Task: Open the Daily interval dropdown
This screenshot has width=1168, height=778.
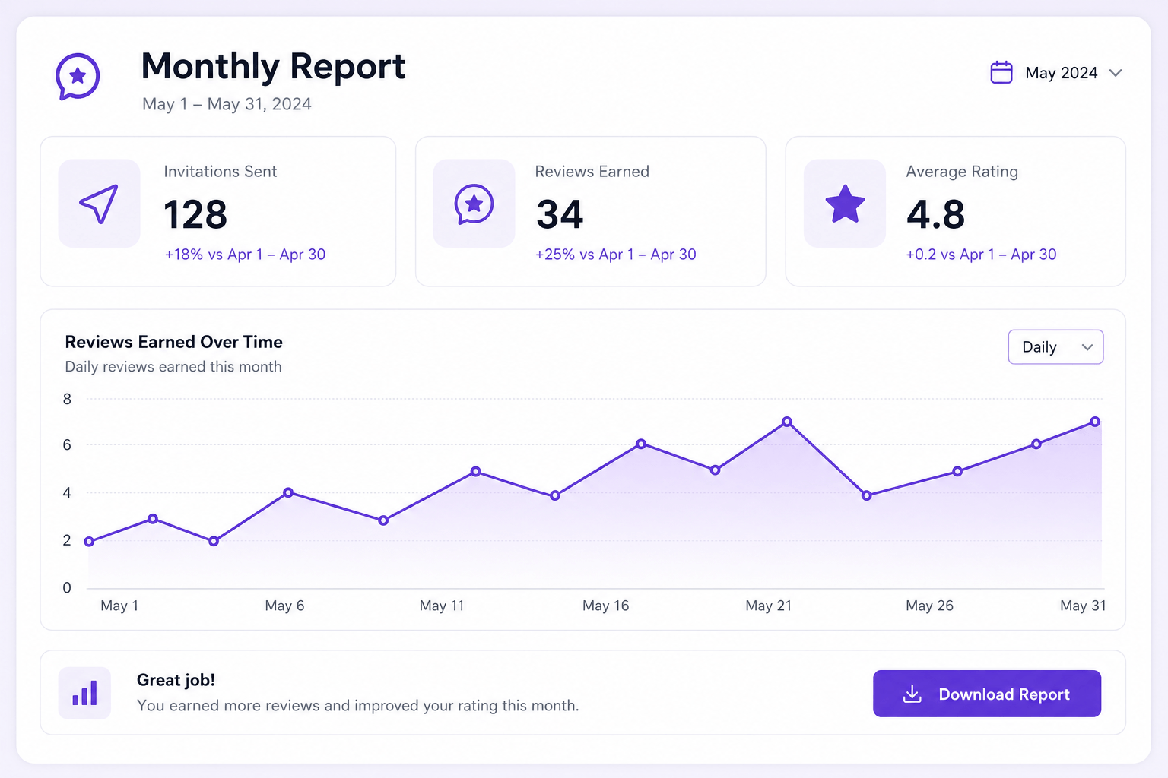Action: (1055, 347)
